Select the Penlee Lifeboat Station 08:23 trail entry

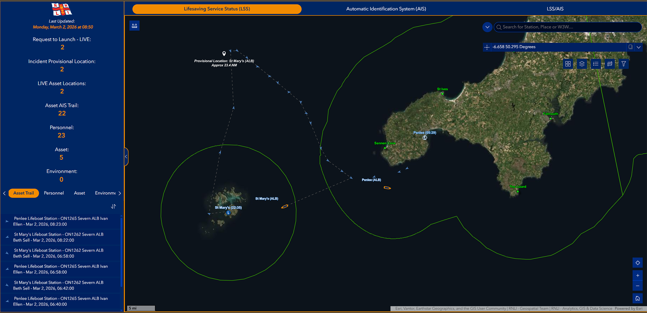pos(61,221)
